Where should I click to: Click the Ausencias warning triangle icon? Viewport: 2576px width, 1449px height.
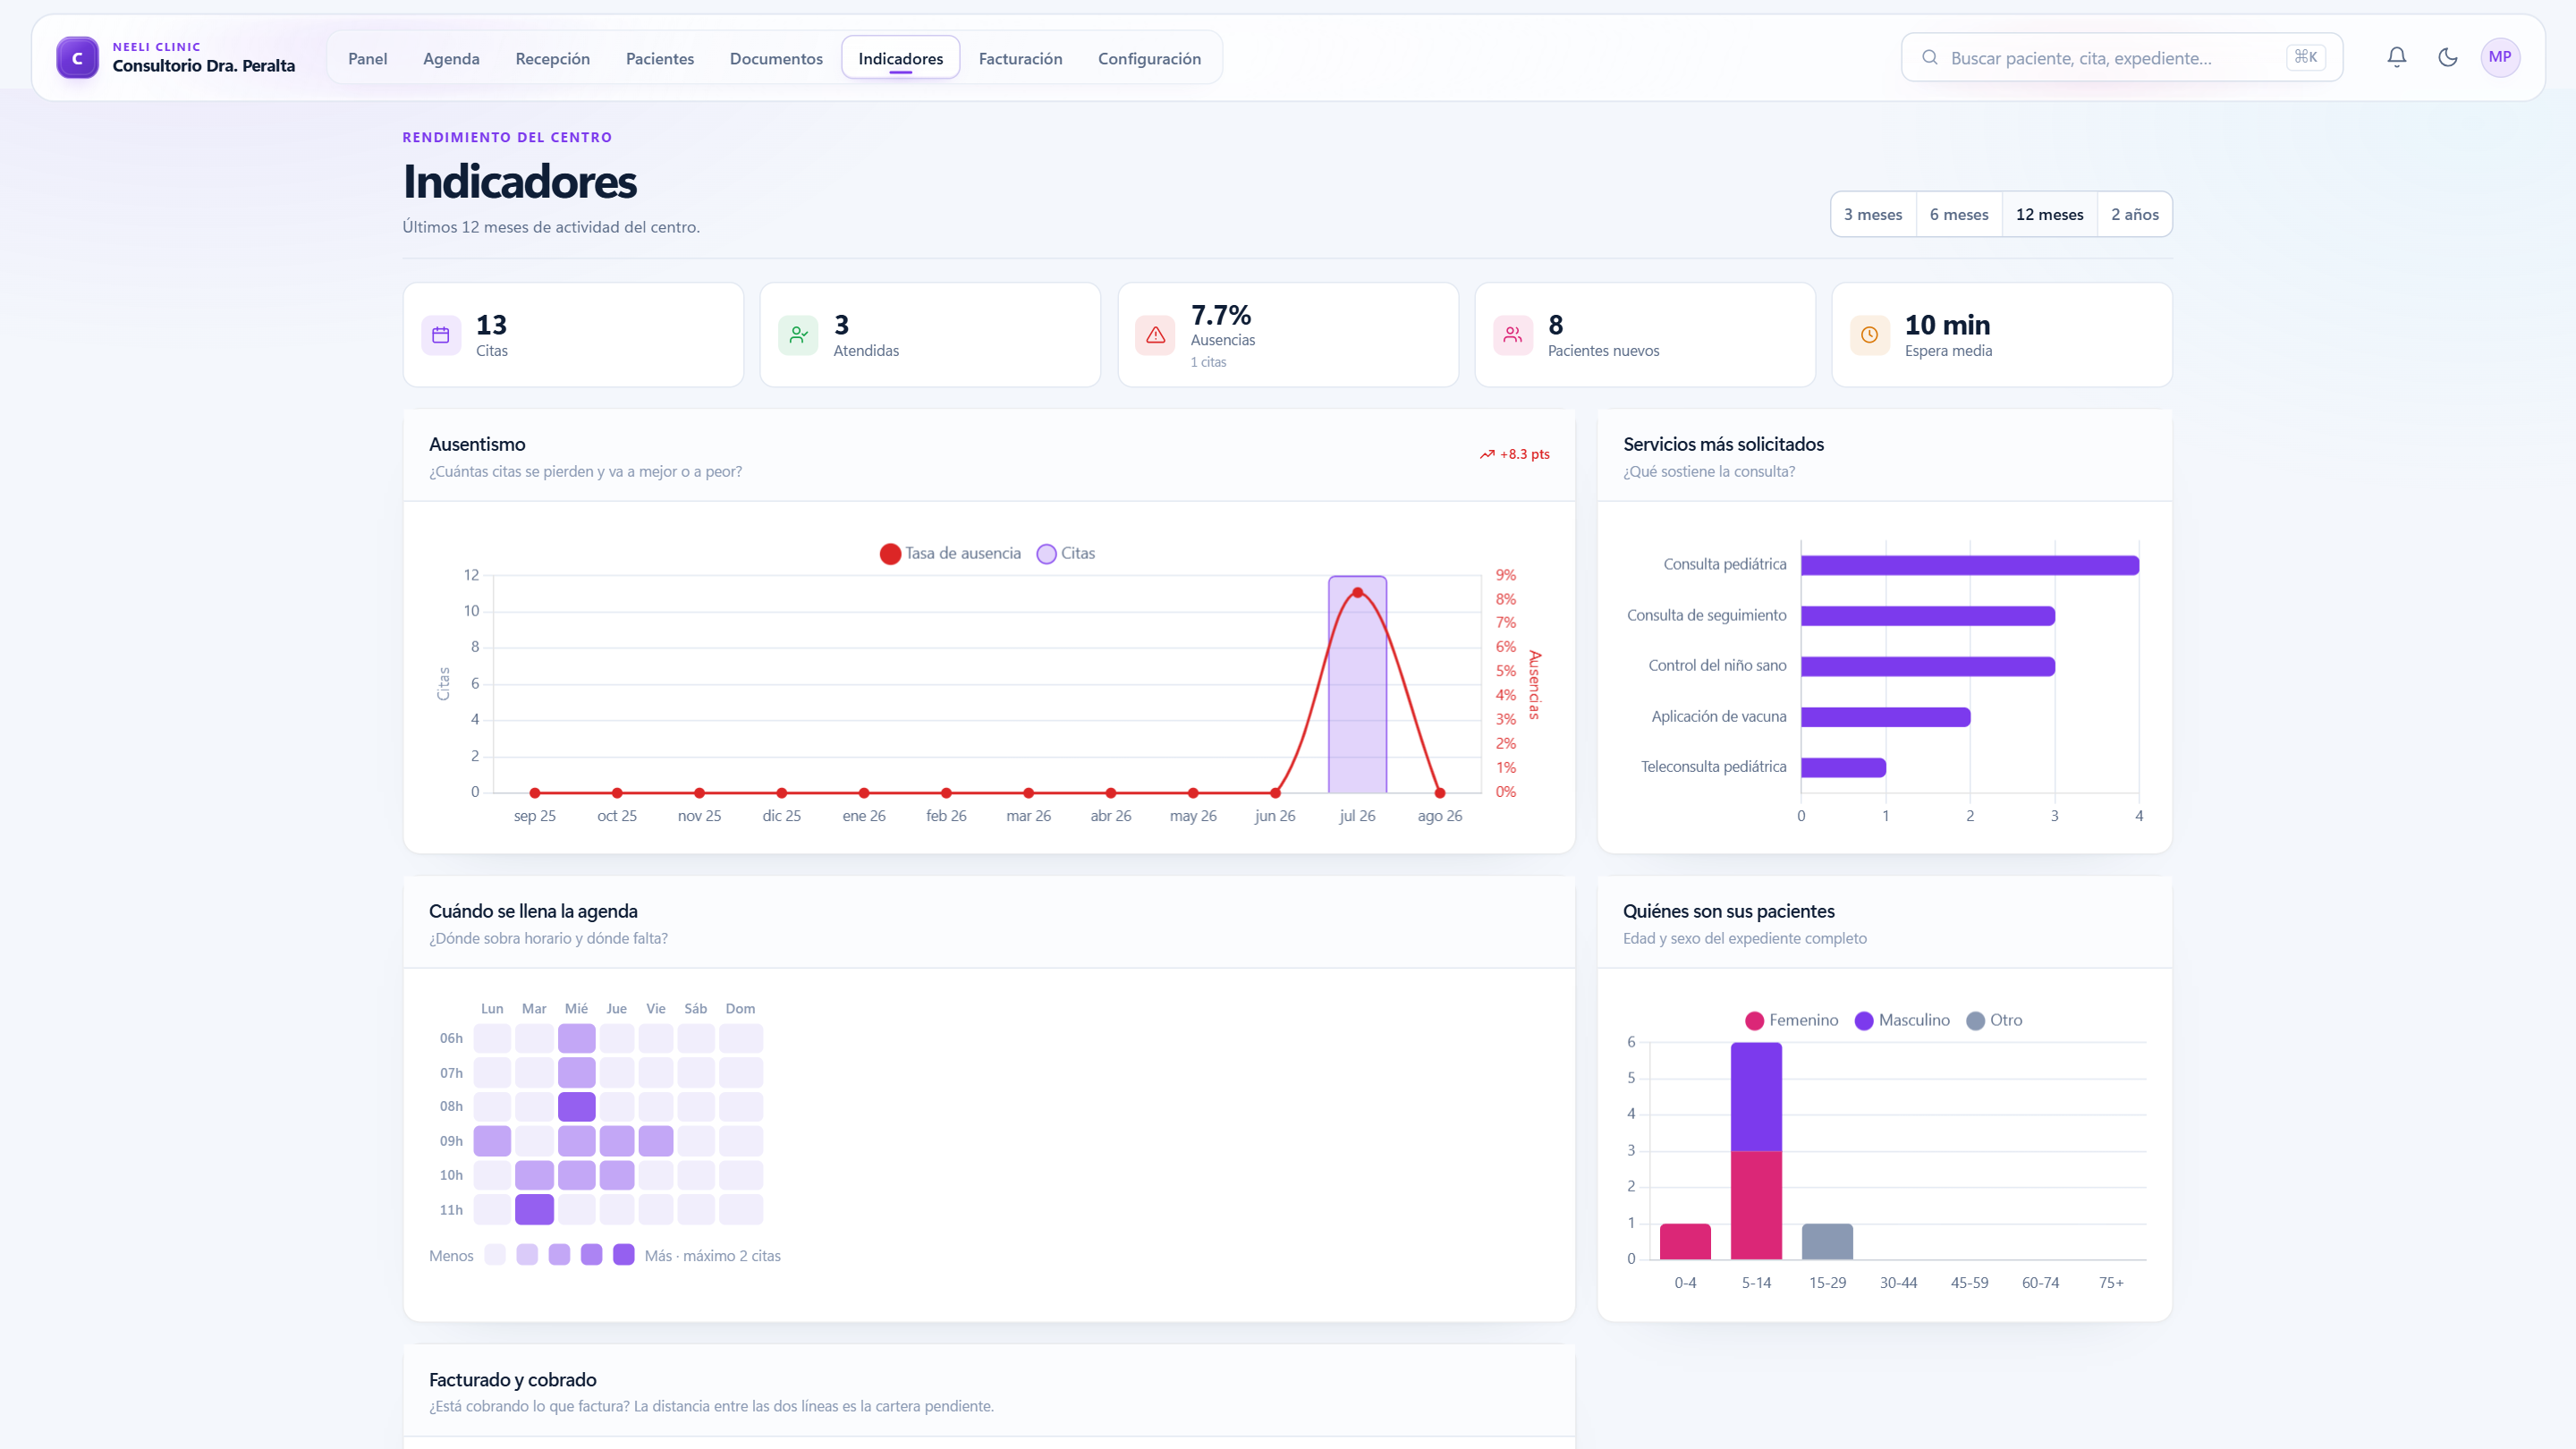click(x=1155, y=335)
